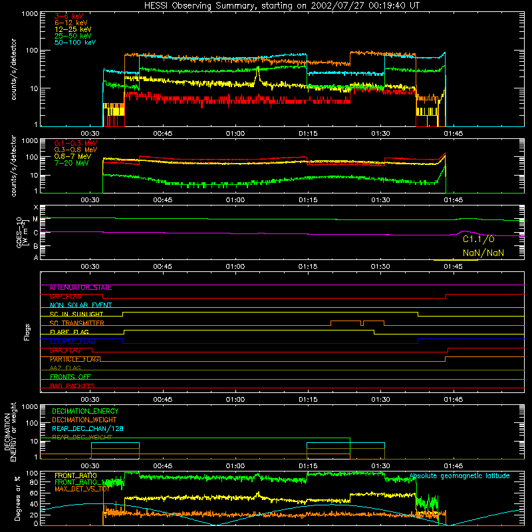Select the 12-25 keV legend label

(73, 29)
